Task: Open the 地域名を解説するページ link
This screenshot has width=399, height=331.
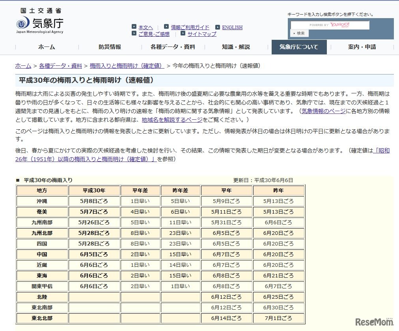Action: point(172,120)
